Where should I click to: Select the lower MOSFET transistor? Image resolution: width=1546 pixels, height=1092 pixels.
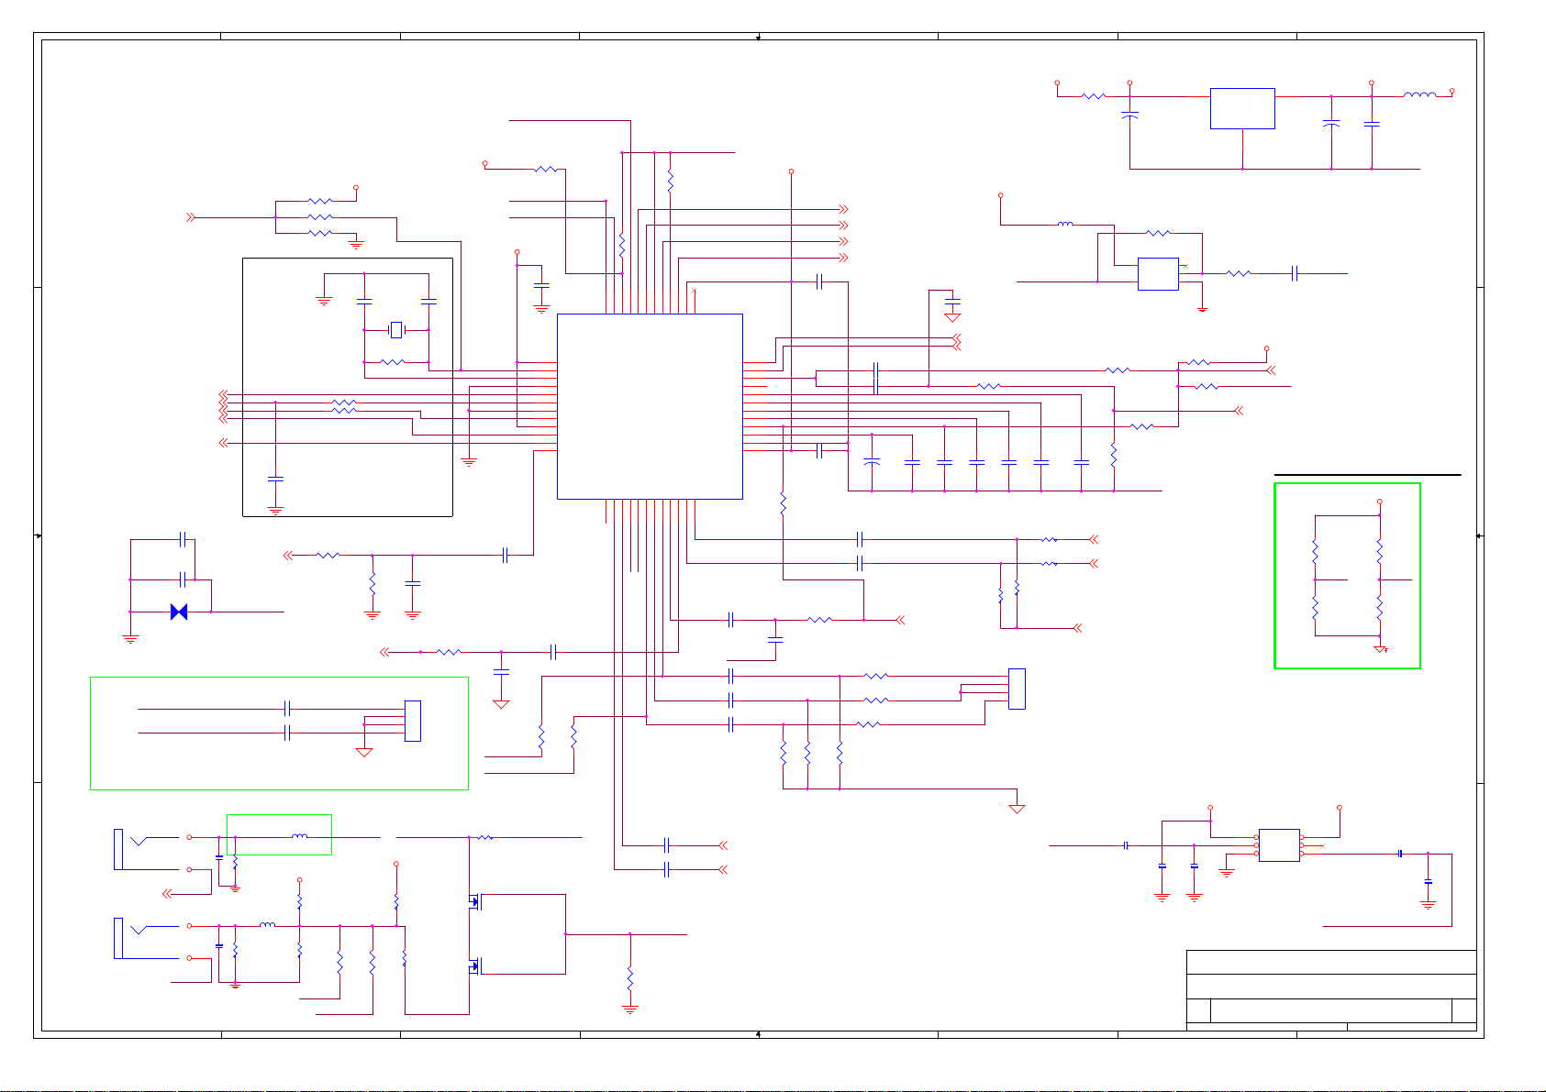pos(475,965)
